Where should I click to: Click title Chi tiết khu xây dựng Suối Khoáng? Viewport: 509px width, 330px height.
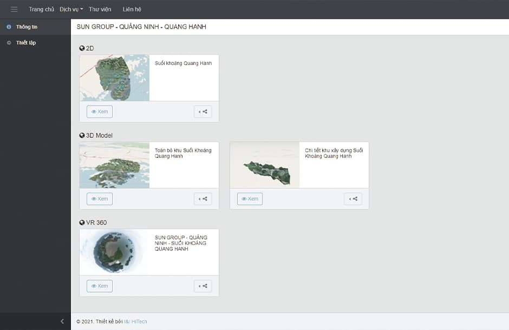tap(334, 153)
